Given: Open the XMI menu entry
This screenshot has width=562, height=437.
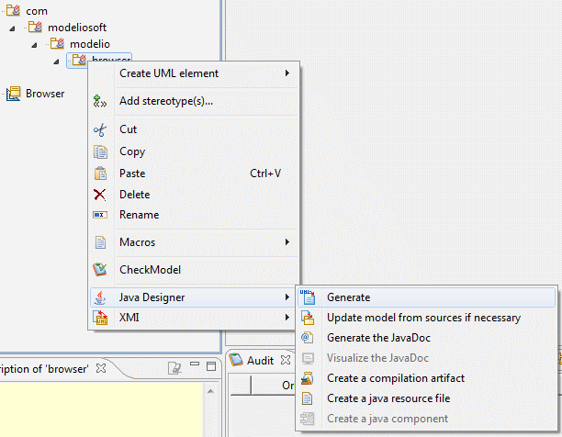Looking at the screenshot, I should (x=194, y=318).
